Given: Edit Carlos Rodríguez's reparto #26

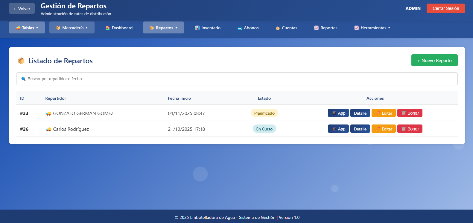Looking at the screenshot, I should tap(384, 129).
